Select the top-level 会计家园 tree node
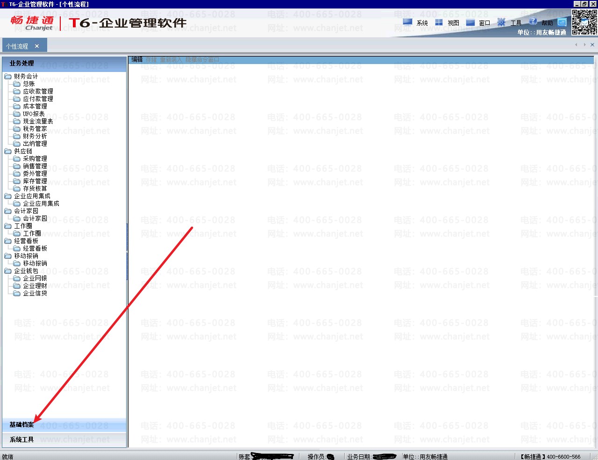598x460 pixels. [26, 211]
